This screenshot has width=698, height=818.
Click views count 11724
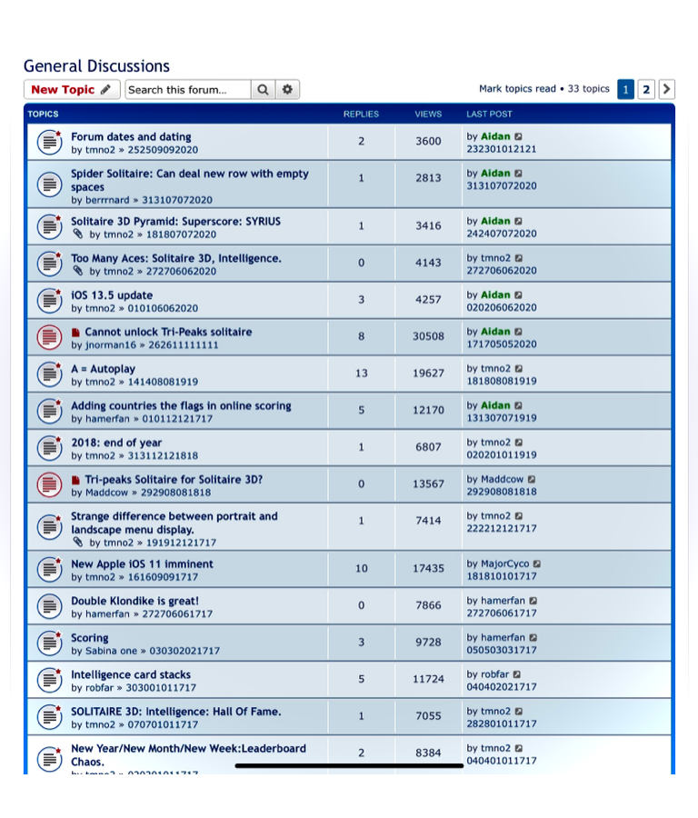(x=428, y=679)
